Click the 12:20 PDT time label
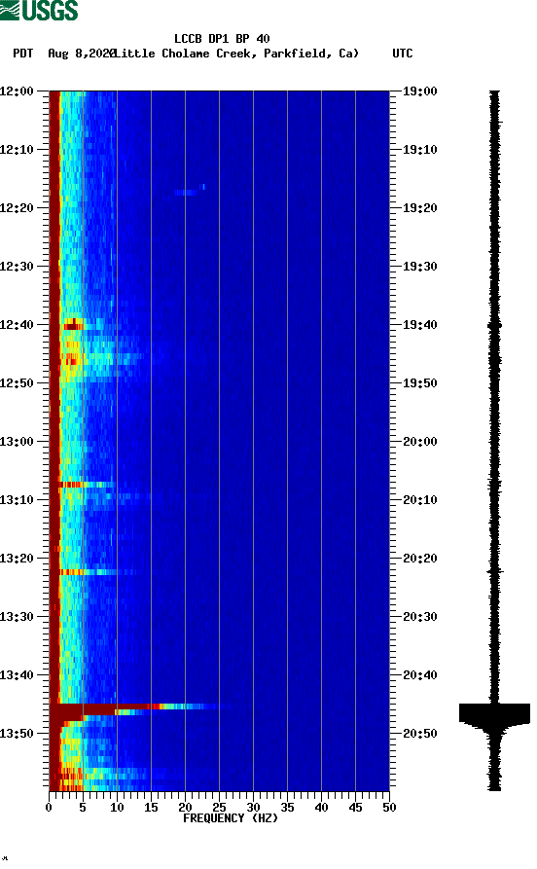 coord(17,208)
